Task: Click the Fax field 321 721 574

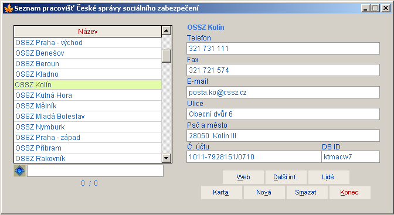Action: coord(283,70)
